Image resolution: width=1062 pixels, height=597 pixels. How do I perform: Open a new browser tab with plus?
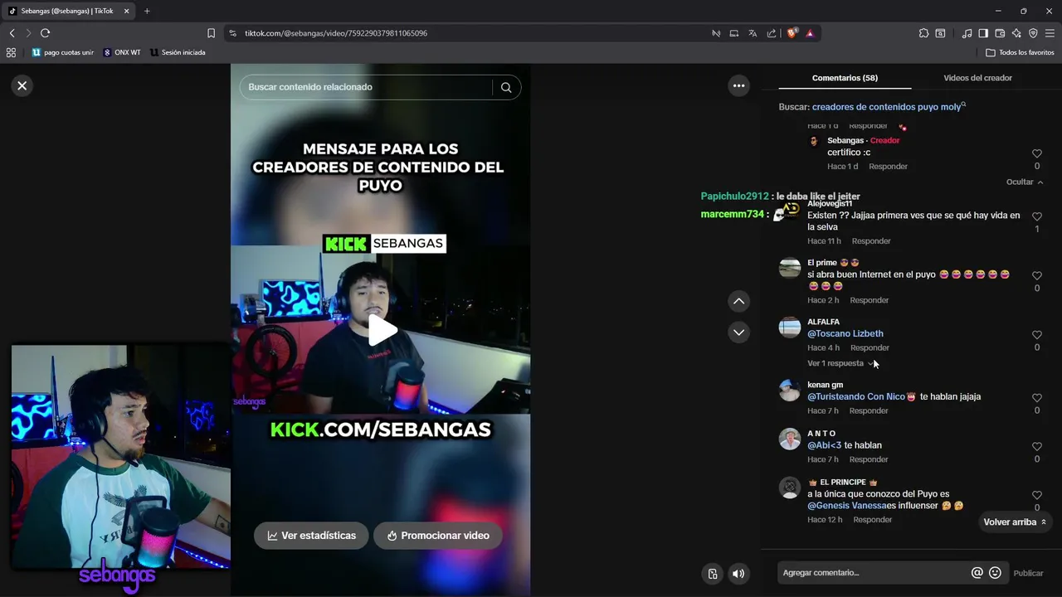tap(147, 11)
